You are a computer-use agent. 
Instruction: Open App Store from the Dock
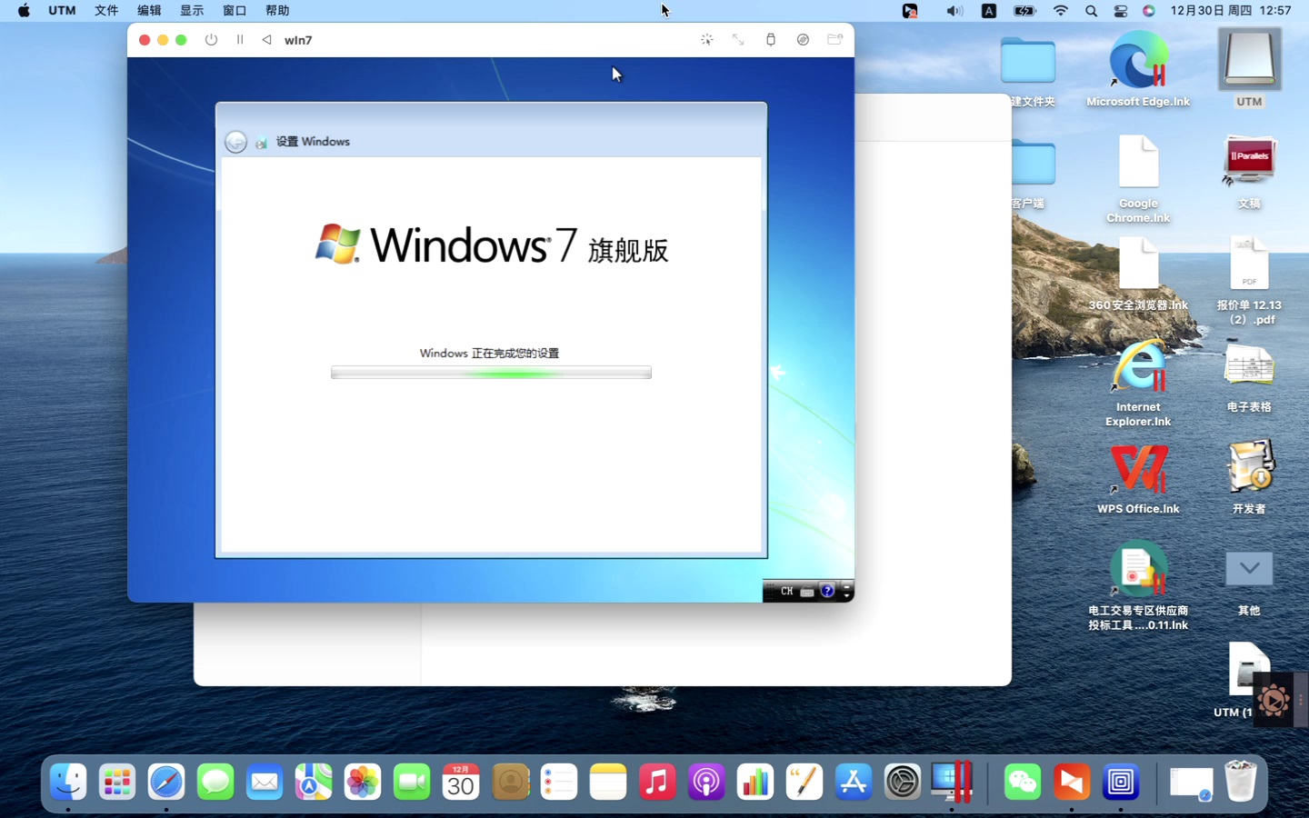pyautogui.click(x=854, y=782)
